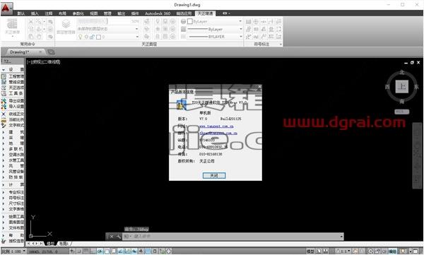Click the 工程管理 icon in side panel
This screenshot has width=424, height=255.
click(x=4, y=76)
